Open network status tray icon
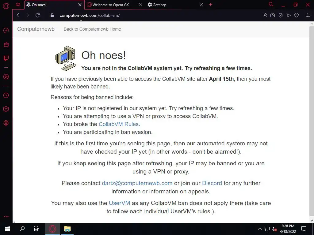 pyautogui.click(x=267, y=229)
